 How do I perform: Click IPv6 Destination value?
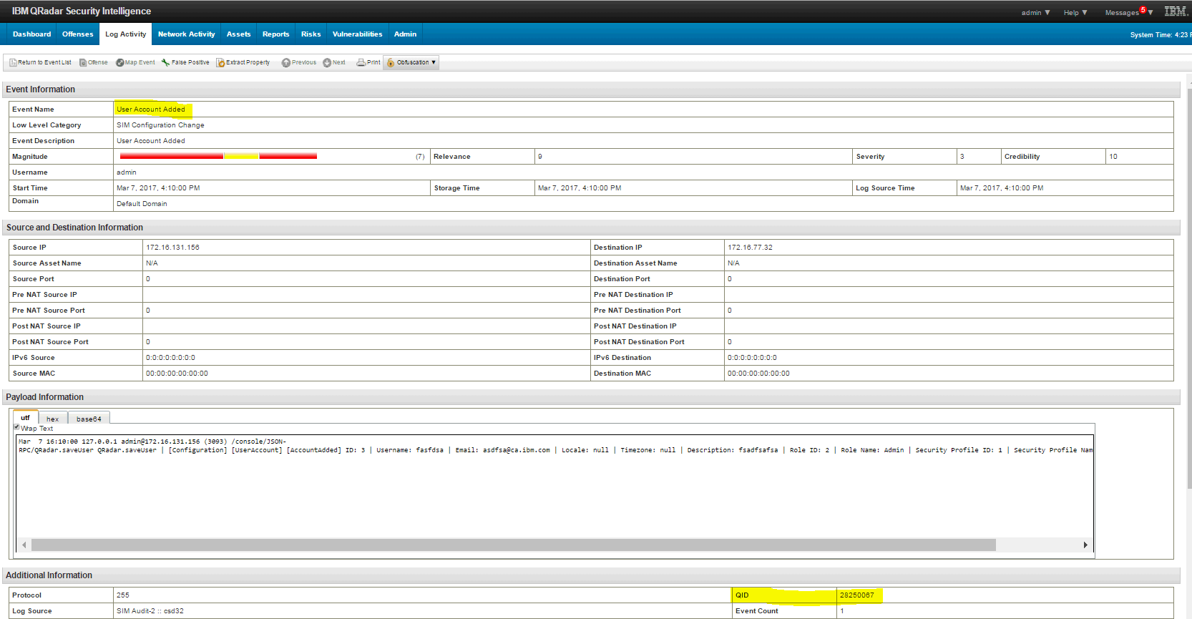coord(752,358)
